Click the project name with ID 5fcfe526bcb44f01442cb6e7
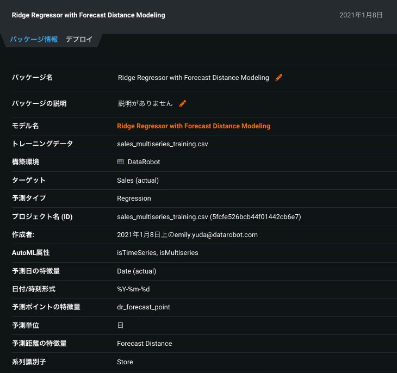This screenshot has height=373, width=397. pyautogui.click(x=209, y=216)
